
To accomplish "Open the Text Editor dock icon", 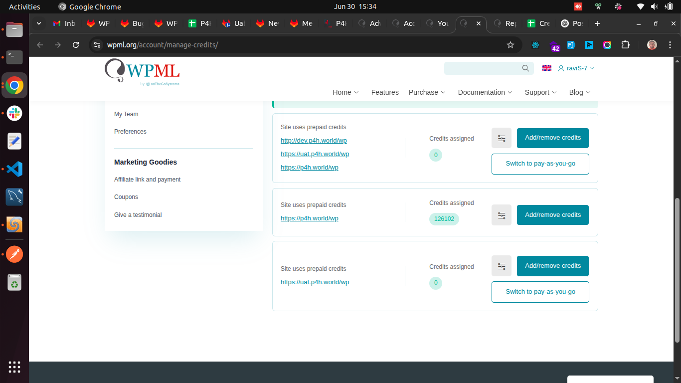I will click(x=14, y=141).
